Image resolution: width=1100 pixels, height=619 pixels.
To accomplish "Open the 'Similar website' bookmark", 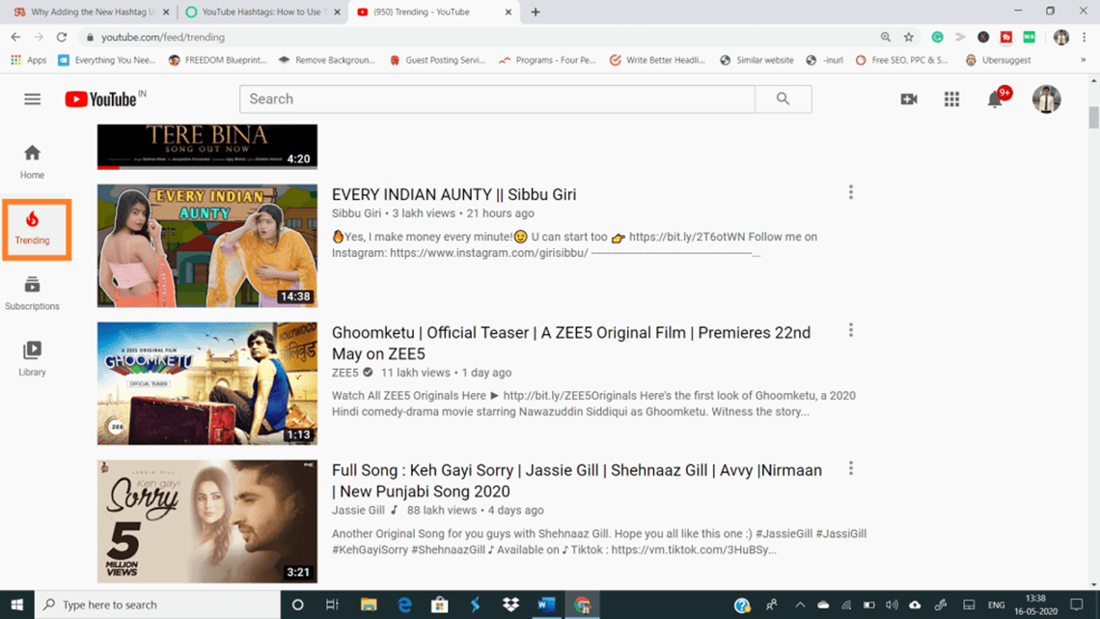I will click(x=756, y=61).
